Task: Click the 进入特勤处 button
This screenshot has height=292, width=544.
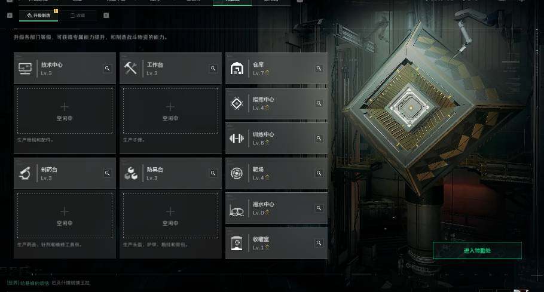Action: (477, 250)
